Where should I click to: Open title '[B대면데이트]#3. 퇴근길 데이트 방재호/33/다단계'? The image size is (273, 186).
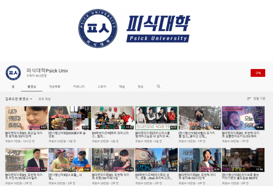point(24,135)
